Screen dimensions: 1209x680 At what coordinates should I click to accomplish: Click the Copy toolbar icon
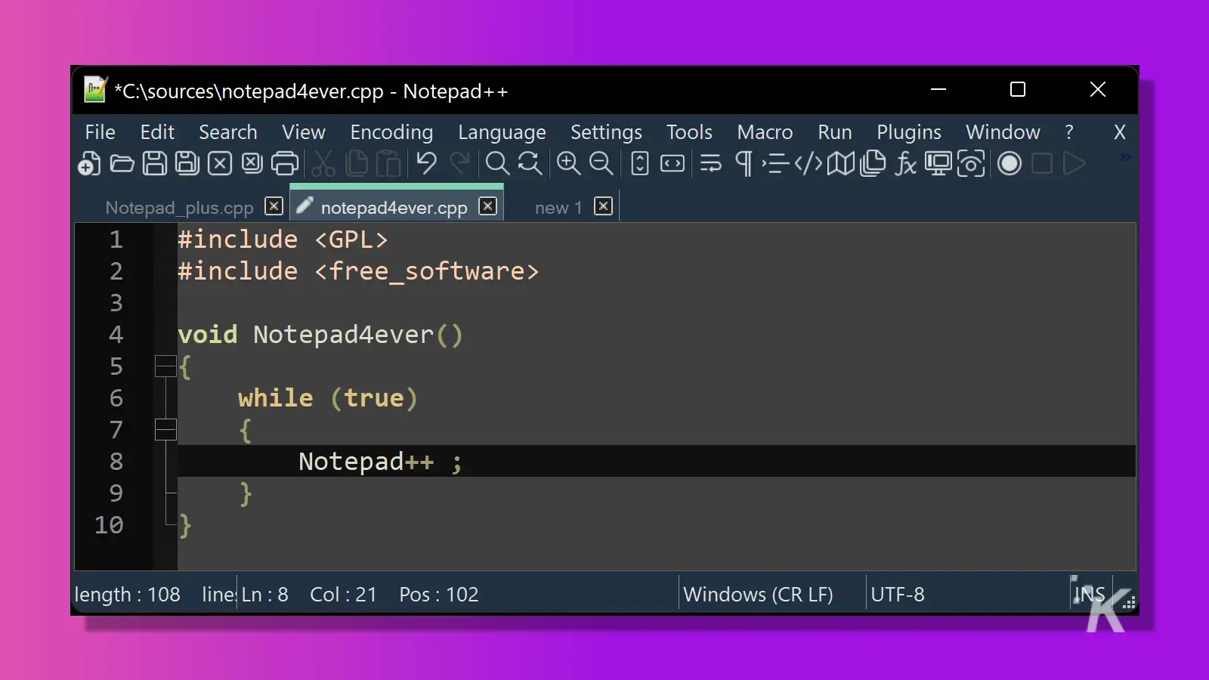coord(356,163)
